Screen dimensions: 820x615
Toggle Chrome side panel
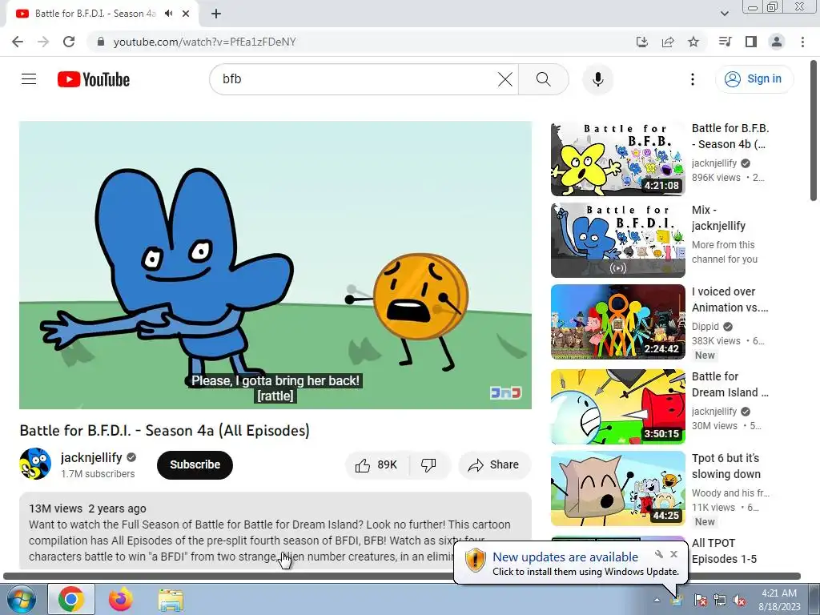coord(751,42)
